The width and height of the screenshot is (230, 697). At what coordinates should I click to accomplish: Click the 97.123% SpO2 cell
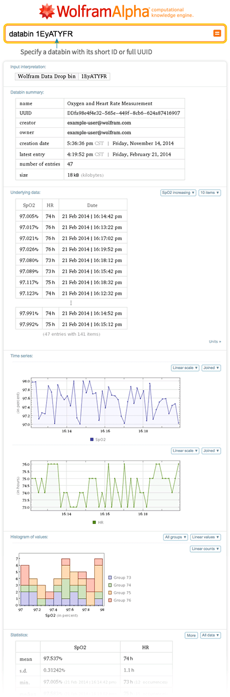pyautogui.click(x=29, y=293)
